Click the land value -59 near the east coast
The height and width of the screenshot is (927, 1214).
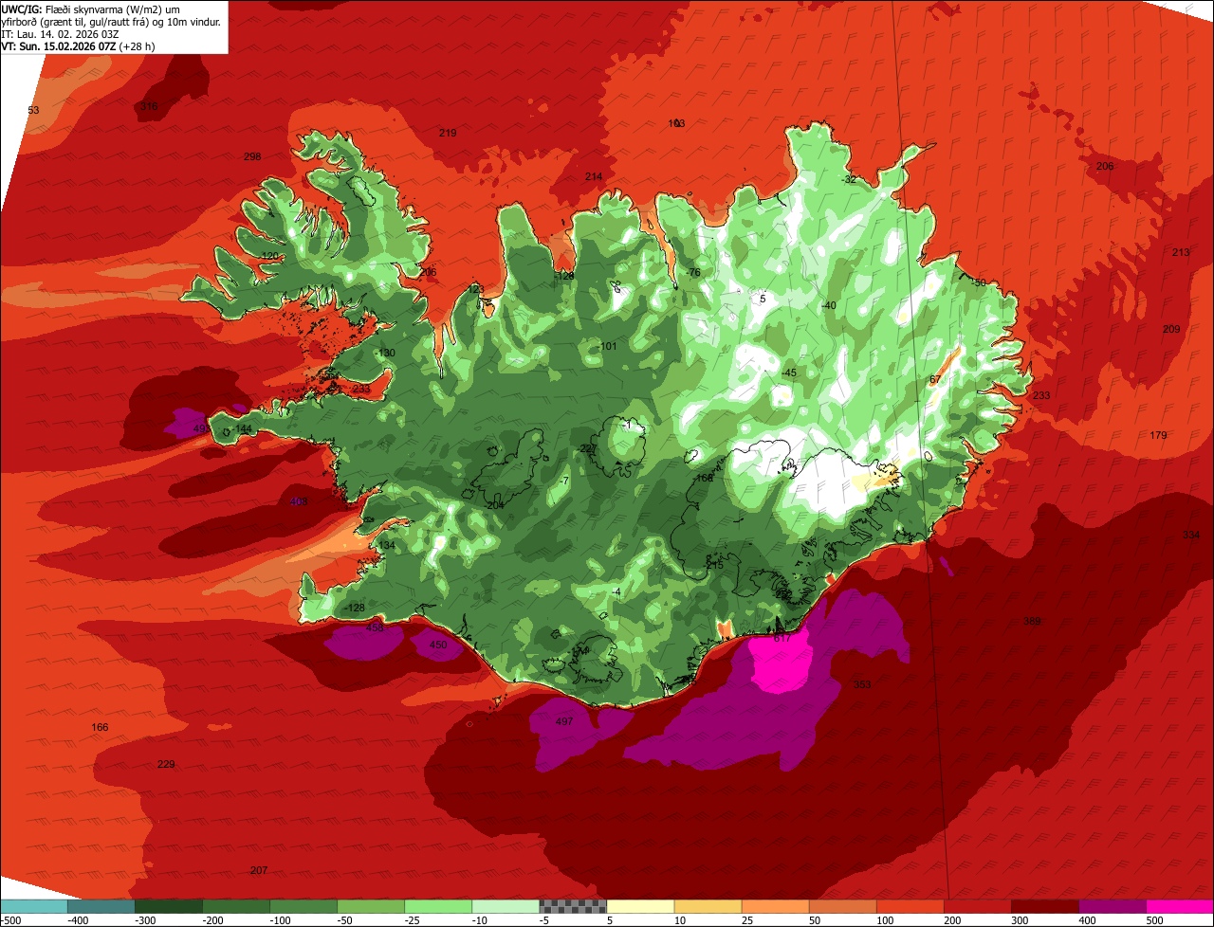click(x=978, y=282)
